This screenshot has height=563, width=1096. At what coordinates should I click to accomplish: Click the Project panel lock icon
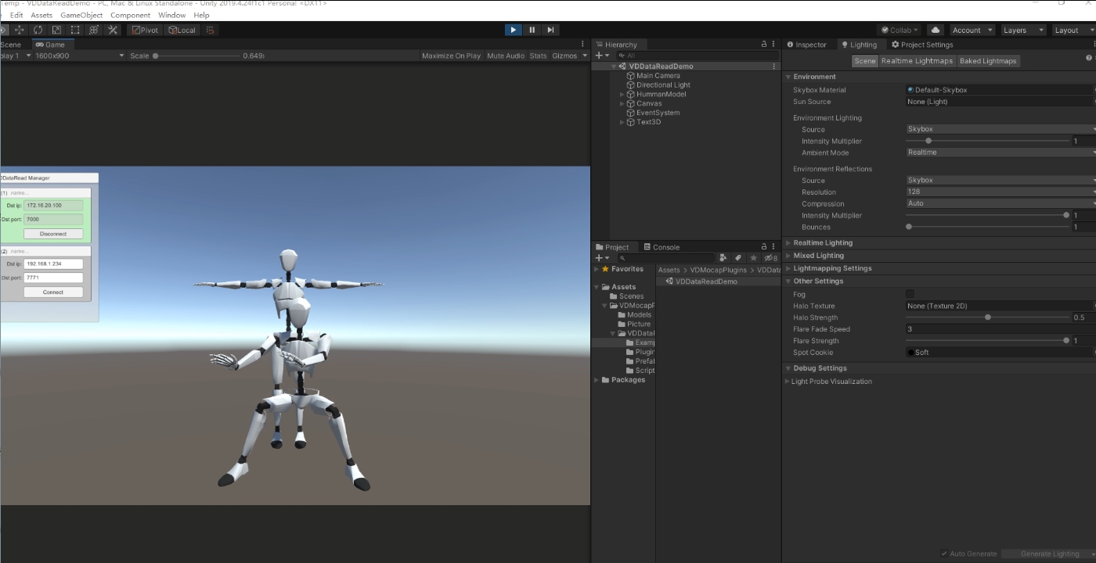click(x=764, y=247)
